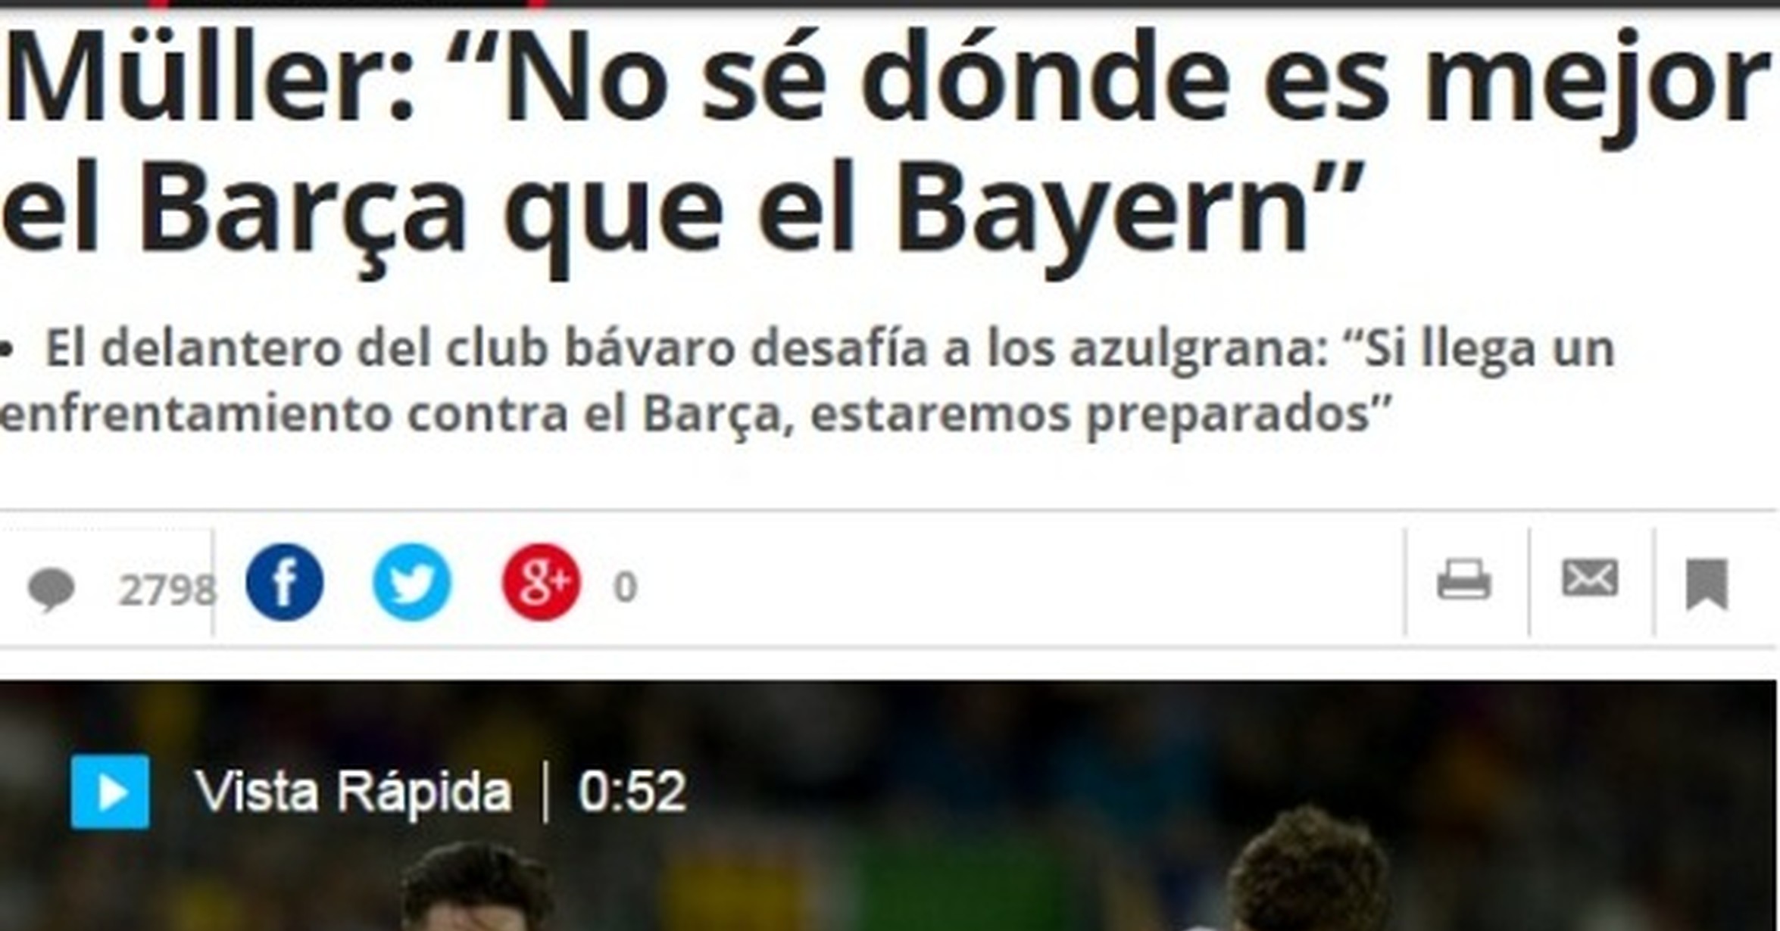The image size is (1780, 931).
Task: Click the Google+ share count 0
Action: click(x=625, y=587)
